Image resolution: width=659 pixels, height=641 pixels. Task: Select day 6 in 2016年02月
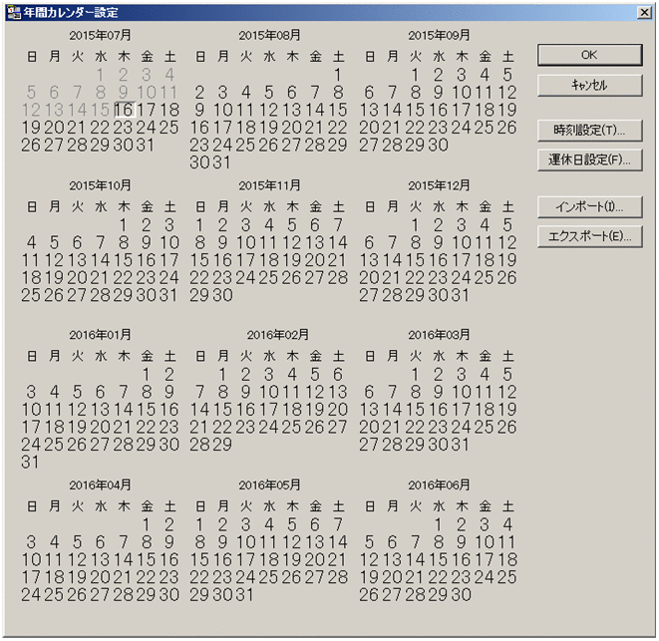coord(338,374)
